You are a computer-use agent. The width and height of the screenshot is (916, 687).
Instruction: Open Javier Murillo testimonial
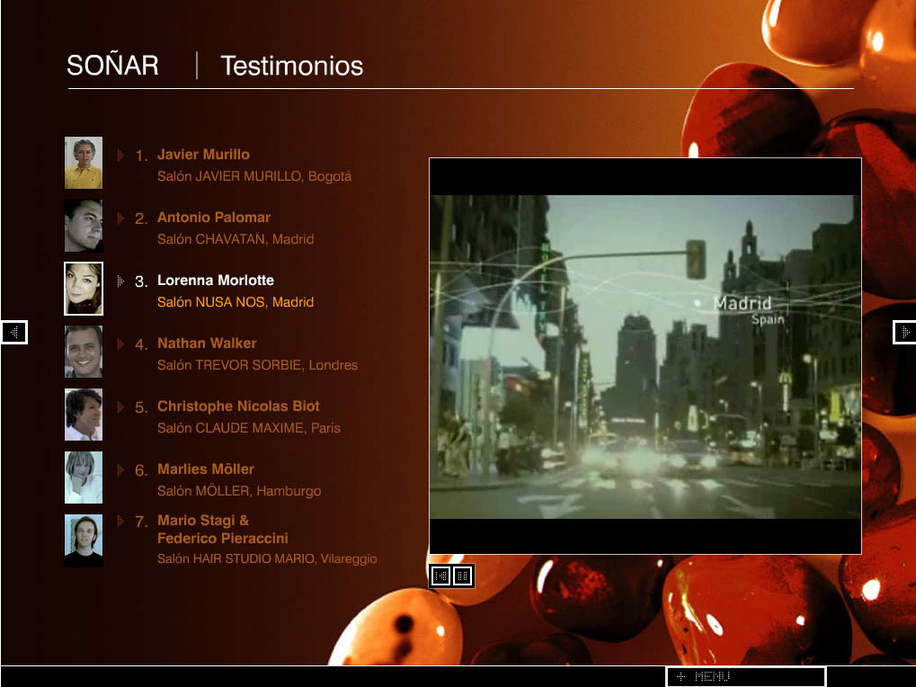(x=203, y=155)
